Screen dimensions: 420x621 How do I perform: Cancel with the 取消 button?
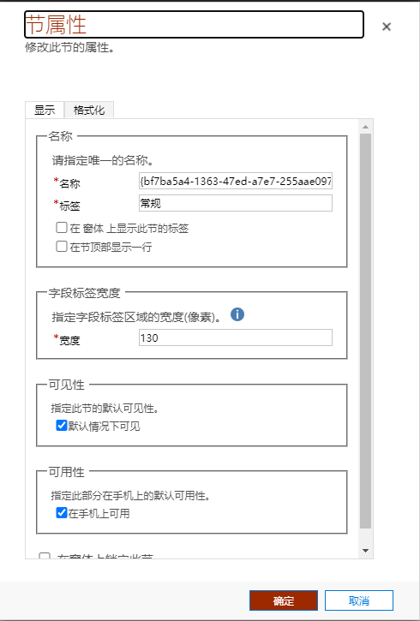359,600
